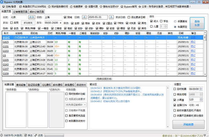Open proxy settings 设置代理

pos(91,7)
